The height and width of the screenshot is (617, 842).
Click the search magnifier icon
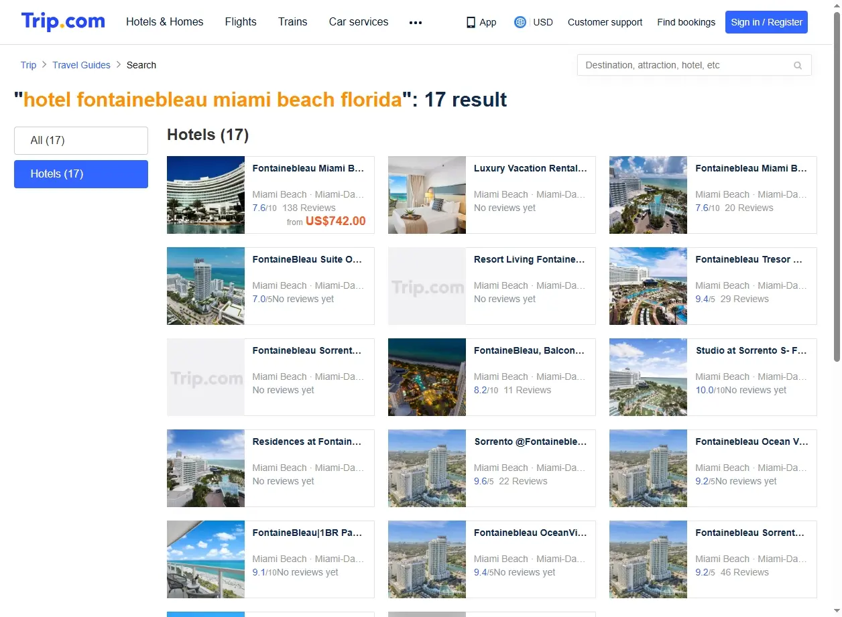[x=798, y=66]
